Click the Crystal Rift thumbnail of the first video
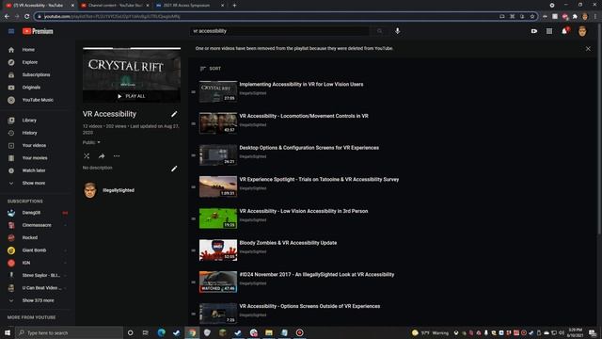This screenshot has height=339, width=602. [x=217, y=91]
